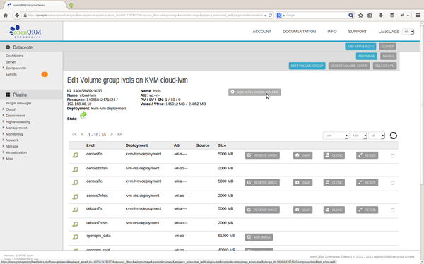Viewport: 424px width, 264px height.
Task: Click the Google search input field
Action: coord(316,16)
